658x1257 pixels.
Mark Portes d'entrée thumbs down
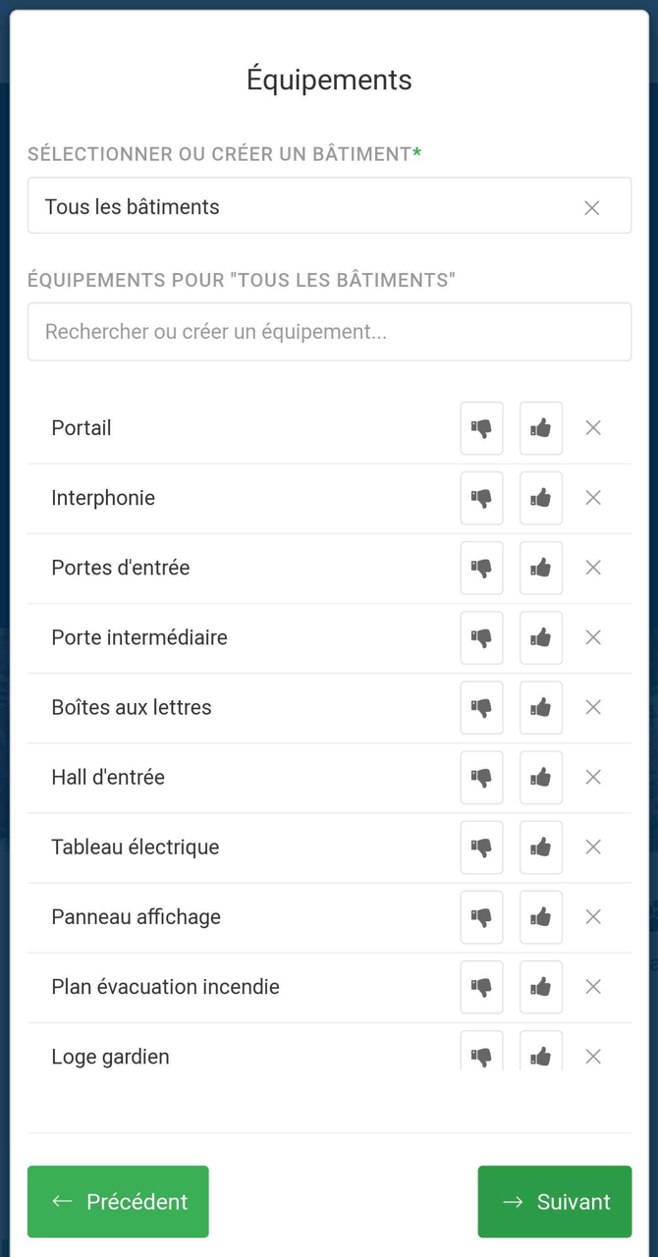coord(481,568)
